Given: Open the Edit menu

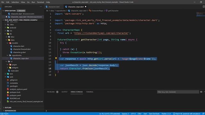Looking at the screenshot, I should coord(8,2).
